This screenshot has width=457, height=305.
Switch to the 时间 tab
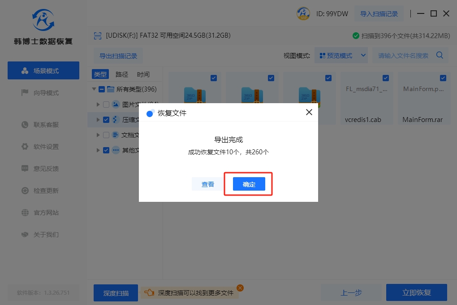tap(143, 74)
